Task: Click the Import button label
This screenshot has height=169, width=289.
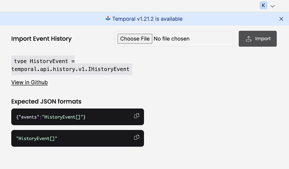Action: (x=263, y=39)
